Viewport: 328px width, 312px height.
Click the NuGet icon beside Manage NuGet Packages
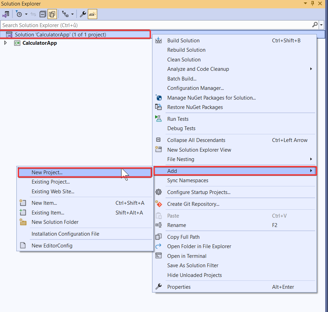(x=159, y=98)
